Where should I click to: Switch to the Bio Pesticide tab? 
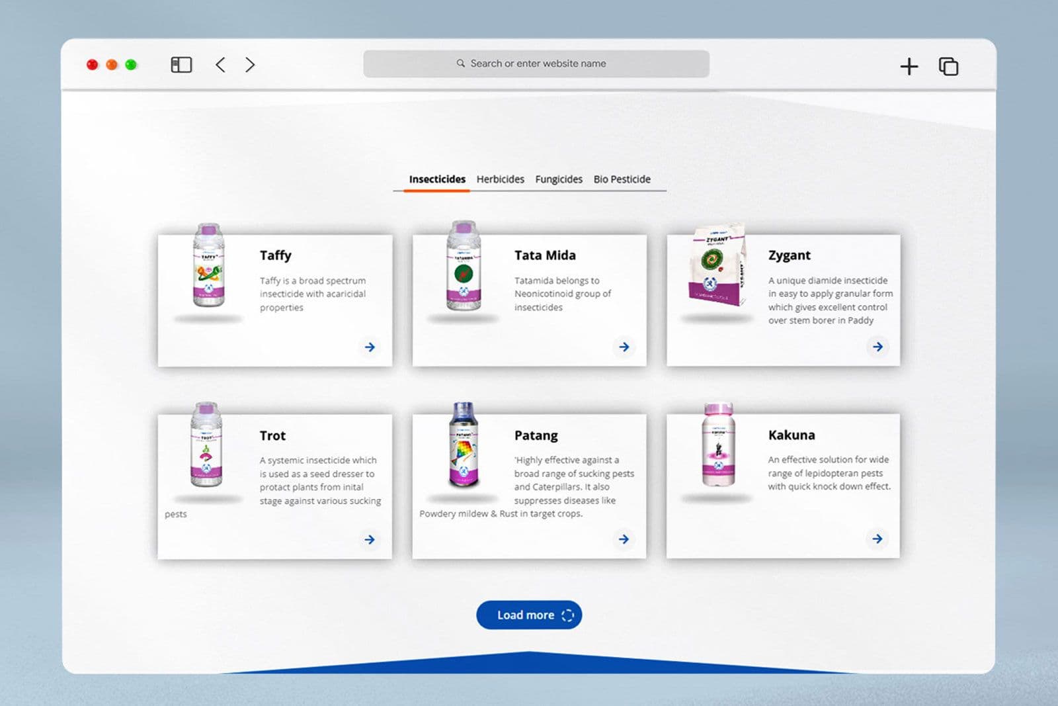pyautogui.click(x=622, y=179)
